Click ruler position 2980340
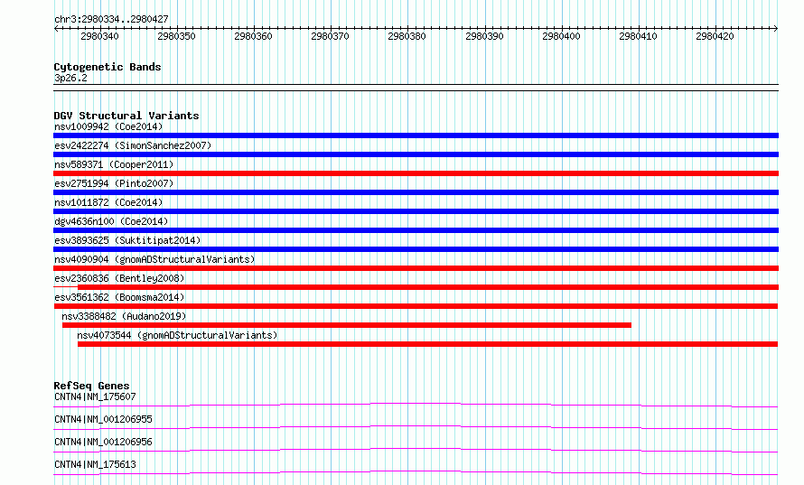Screen dimensions: 804x485 (x=99, y=36)
